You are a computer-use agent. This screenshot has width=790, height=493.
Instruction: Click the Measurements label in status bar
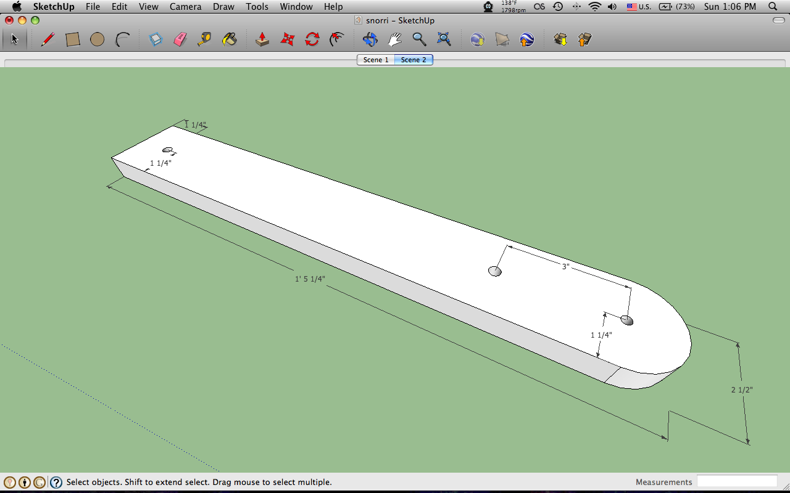(664, 482)
